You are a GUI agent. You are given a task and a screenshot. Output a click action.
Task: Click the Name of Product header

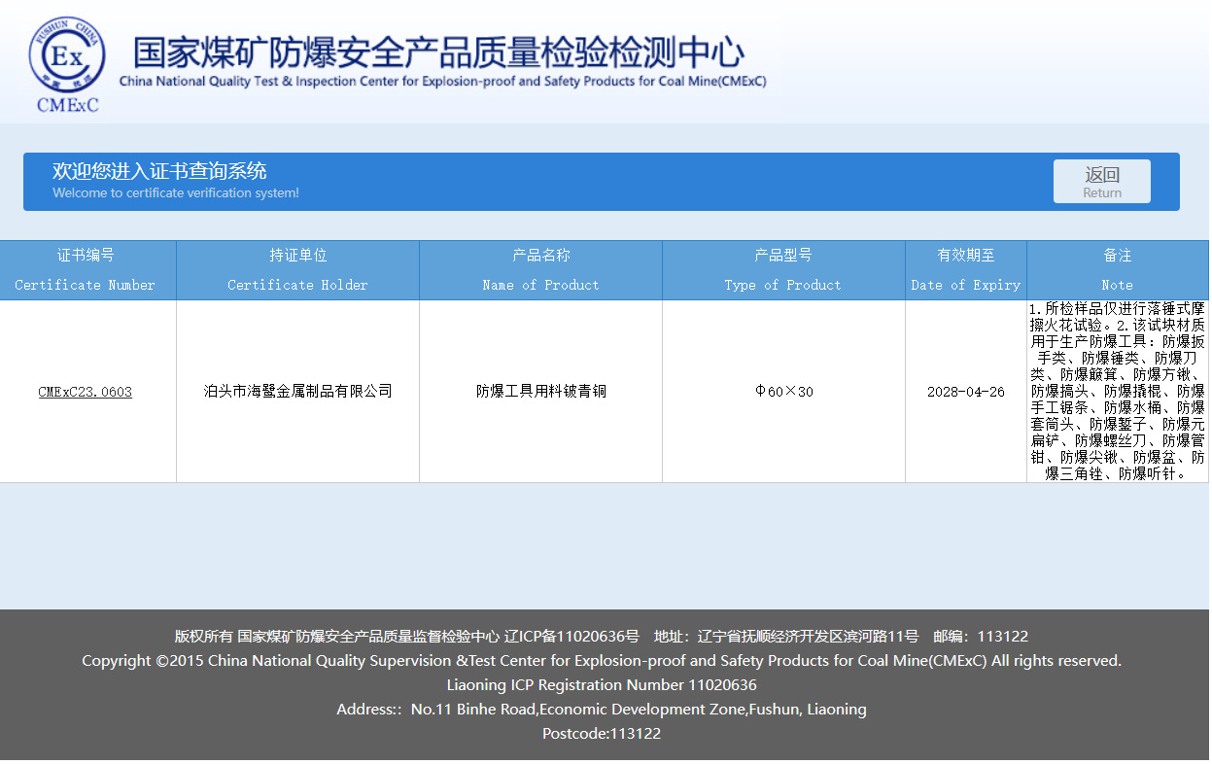click(539, 269)
